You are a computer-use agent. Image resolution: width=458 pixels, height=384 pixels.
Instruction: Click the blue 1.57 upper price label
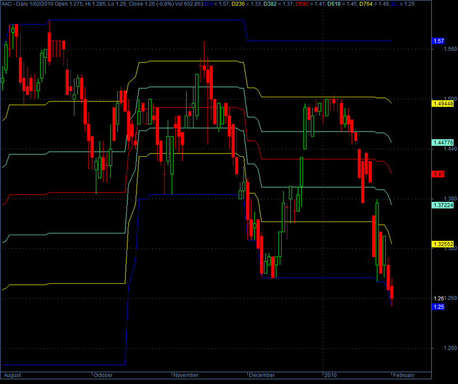pyautogui.click(x=438, y=41)
